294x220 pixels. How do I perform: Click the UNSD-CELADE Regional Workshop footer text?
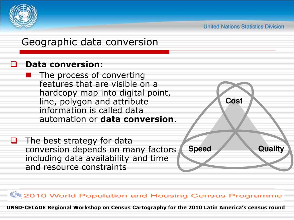point(146,207)
